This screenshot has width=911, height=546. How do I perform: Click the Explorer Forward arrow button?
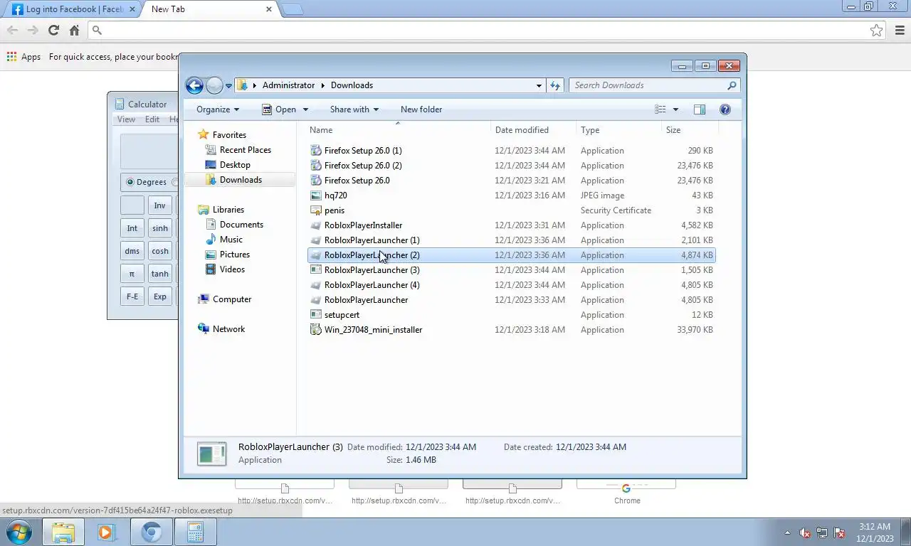(214, 85)
